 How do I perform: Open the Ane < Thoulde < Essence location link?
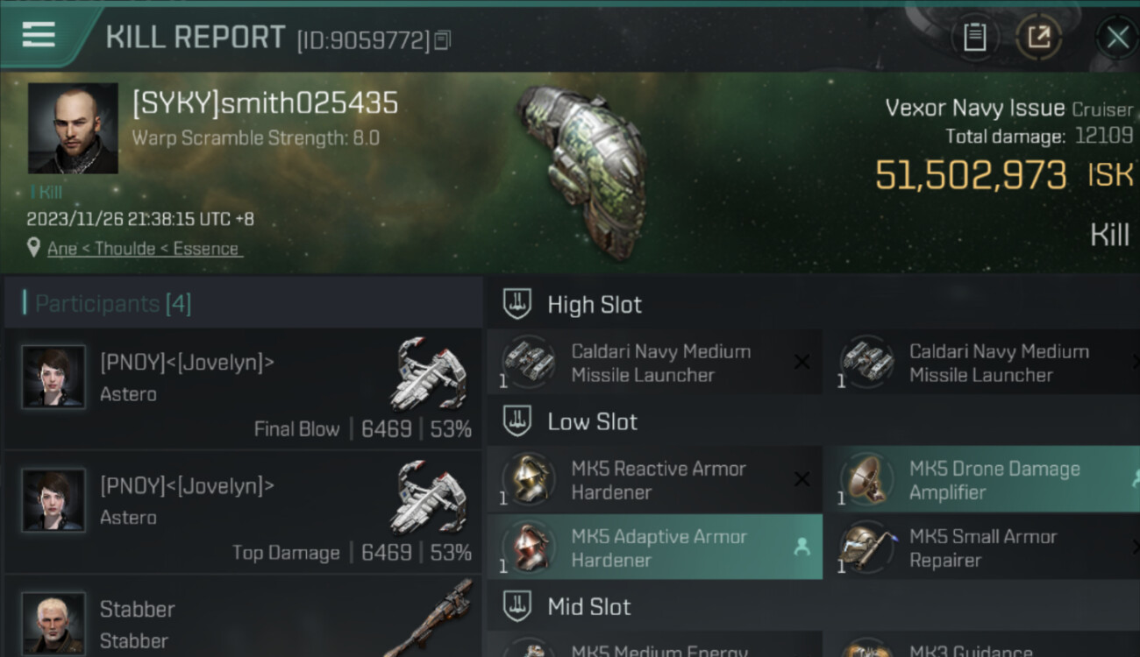[x=143, y=249]
